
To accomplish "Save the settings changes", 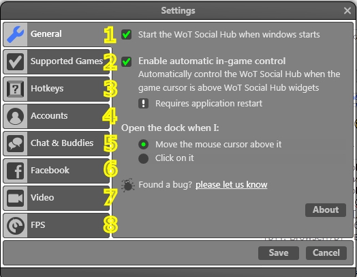I will [x=279, y=253].
